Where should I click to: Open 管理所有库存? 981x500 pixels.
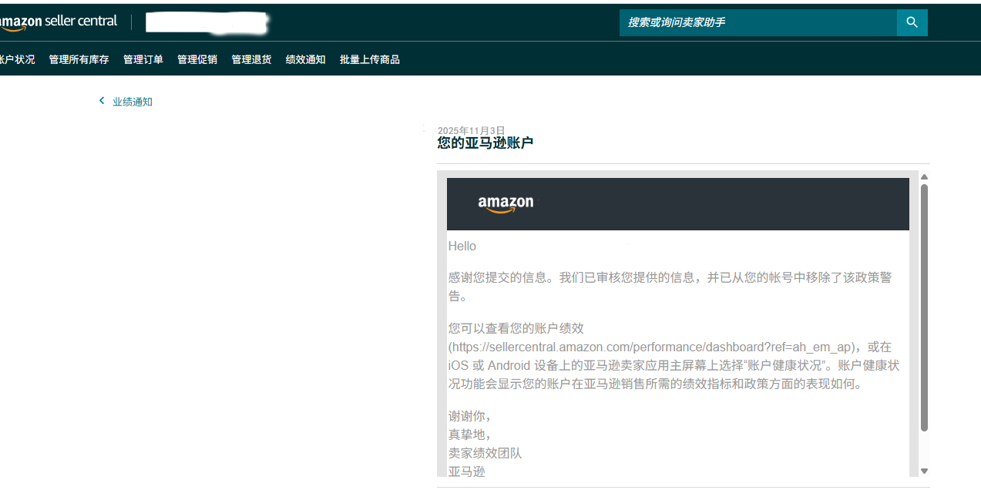79,59
